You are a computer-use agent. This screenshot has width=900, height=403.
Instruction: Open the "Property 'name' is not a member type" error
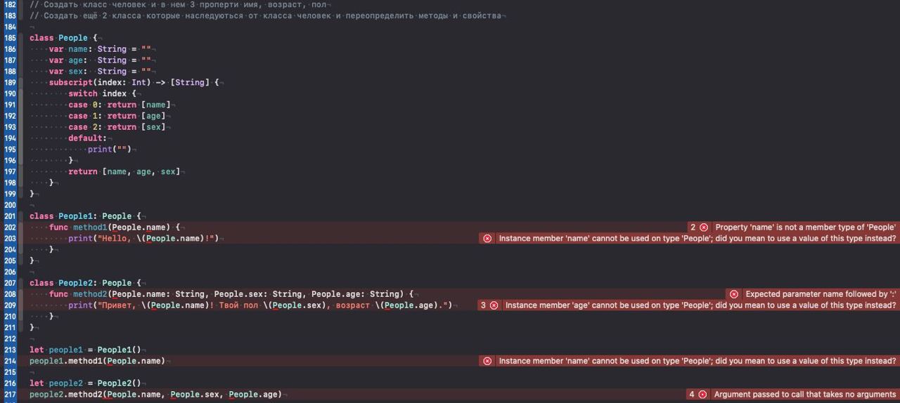click(x=805, y=227)
